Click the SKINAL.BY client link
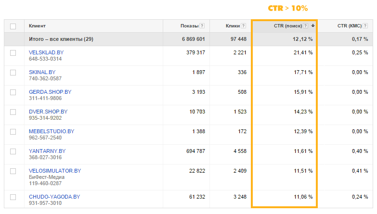Screen dimensions: 377x214 click(42, 72)
